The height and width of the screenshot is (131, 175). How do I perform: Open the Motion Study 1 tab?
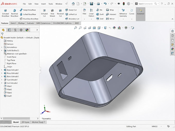38,122
